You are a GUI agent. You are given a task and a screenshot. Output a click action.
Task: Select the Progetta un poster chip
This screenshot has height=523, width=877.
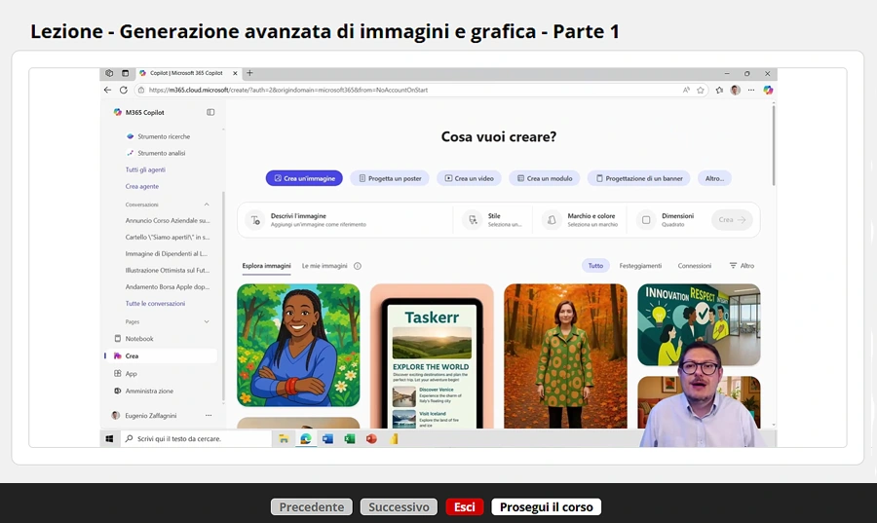click(x=389, y=179)
